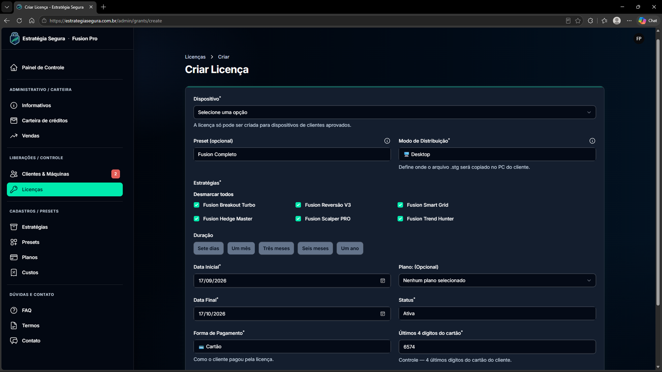Click the Planos card icon in the sidebar

coord(14,257)
